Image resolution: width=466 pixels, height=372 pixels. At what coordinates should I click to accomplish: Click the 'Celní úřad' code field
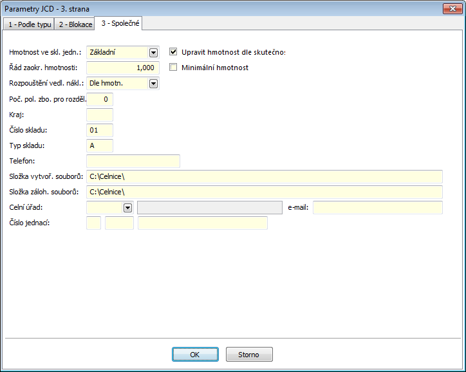(105, 207)
